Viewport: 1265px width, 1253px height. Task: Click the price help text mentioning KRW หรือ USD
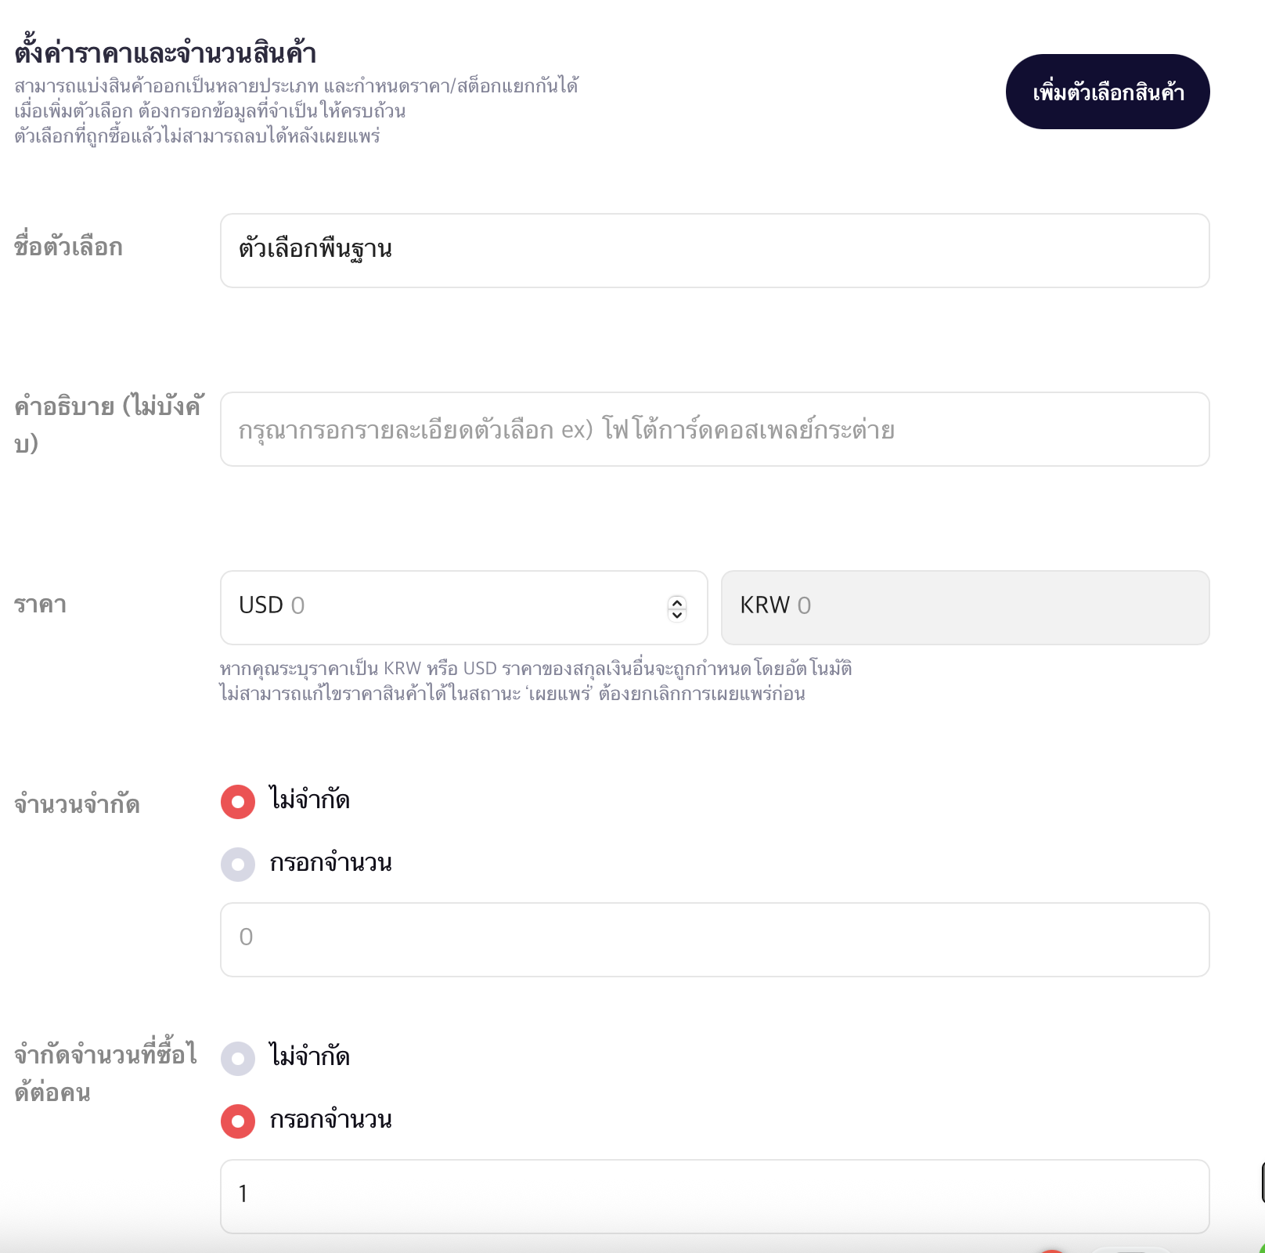click(x=535, y=669)
